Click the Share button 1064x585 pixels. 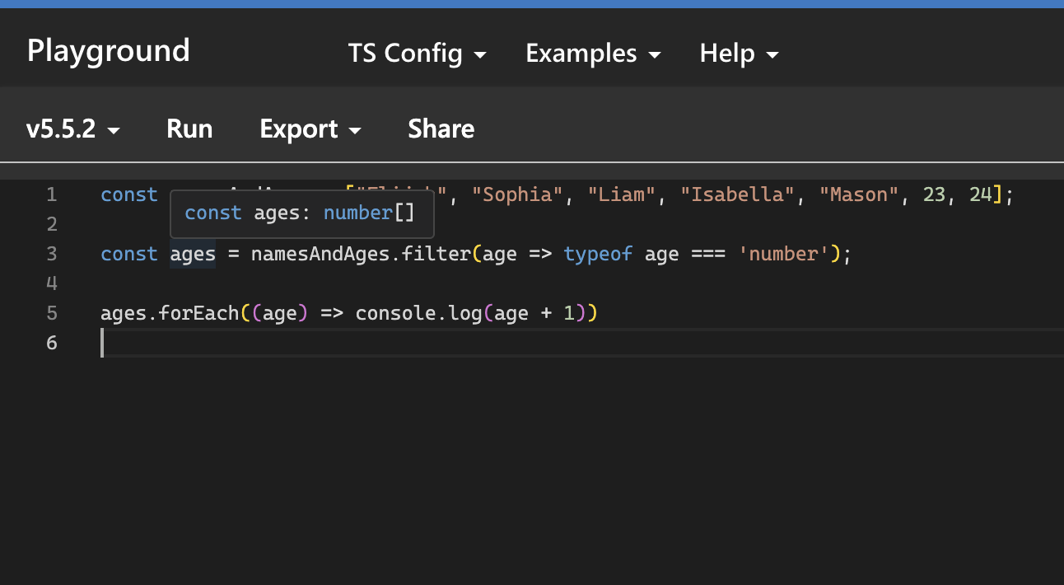pyautogui.click(x=441, y=129)
